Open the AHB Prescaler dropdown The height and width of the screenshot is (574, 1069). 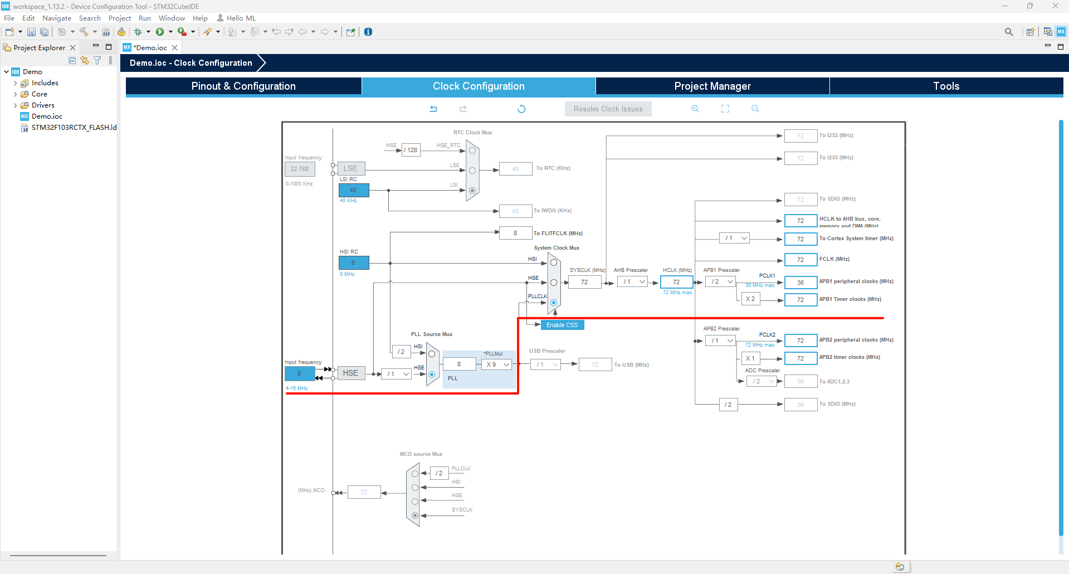pos(632,282)
